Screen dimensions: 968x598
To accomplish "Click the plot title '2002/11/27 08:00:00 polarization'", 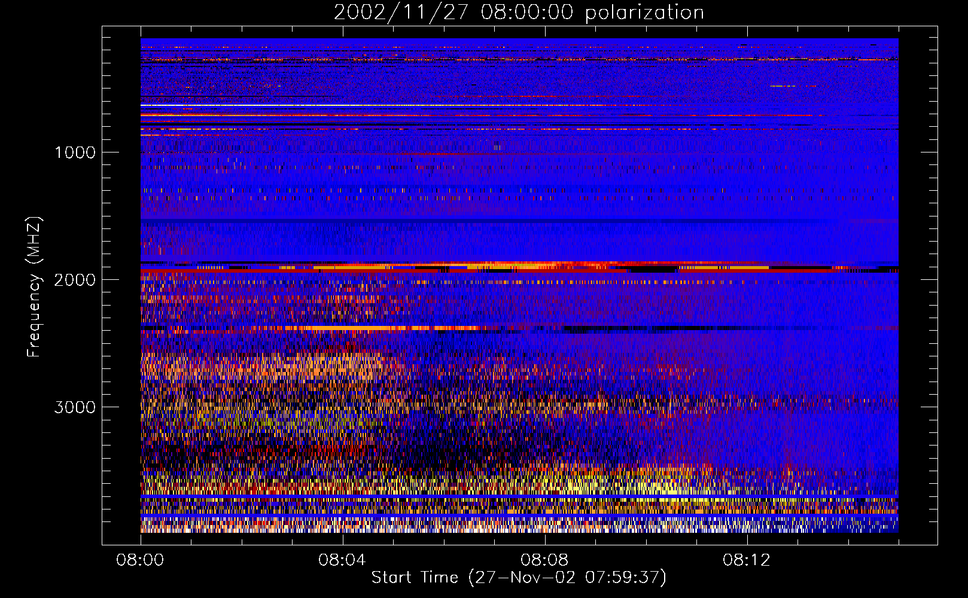I will 519,13.
